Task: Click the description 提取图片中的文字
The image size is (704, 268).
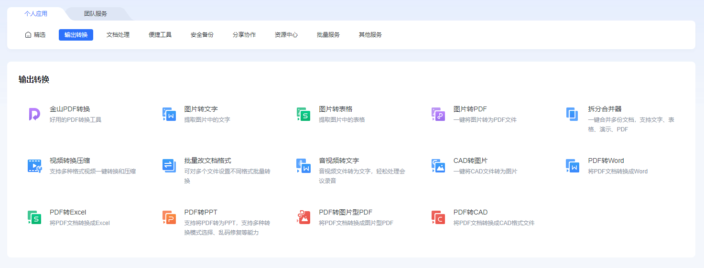Action: [207, 120]
